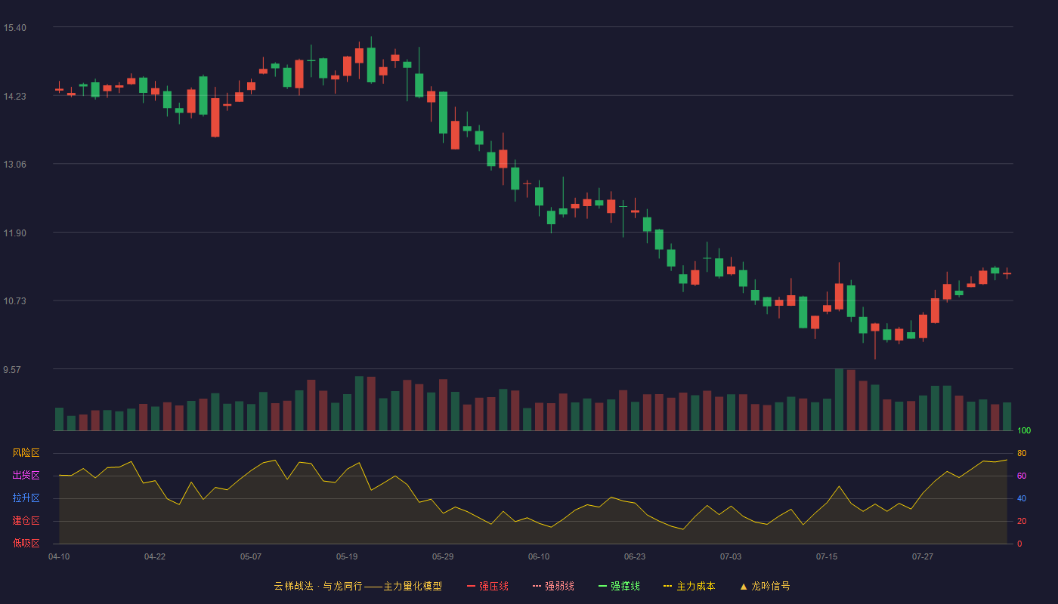
Task: Select the magenta 60 indicator scale value
Action: (x=1022, y=476)
